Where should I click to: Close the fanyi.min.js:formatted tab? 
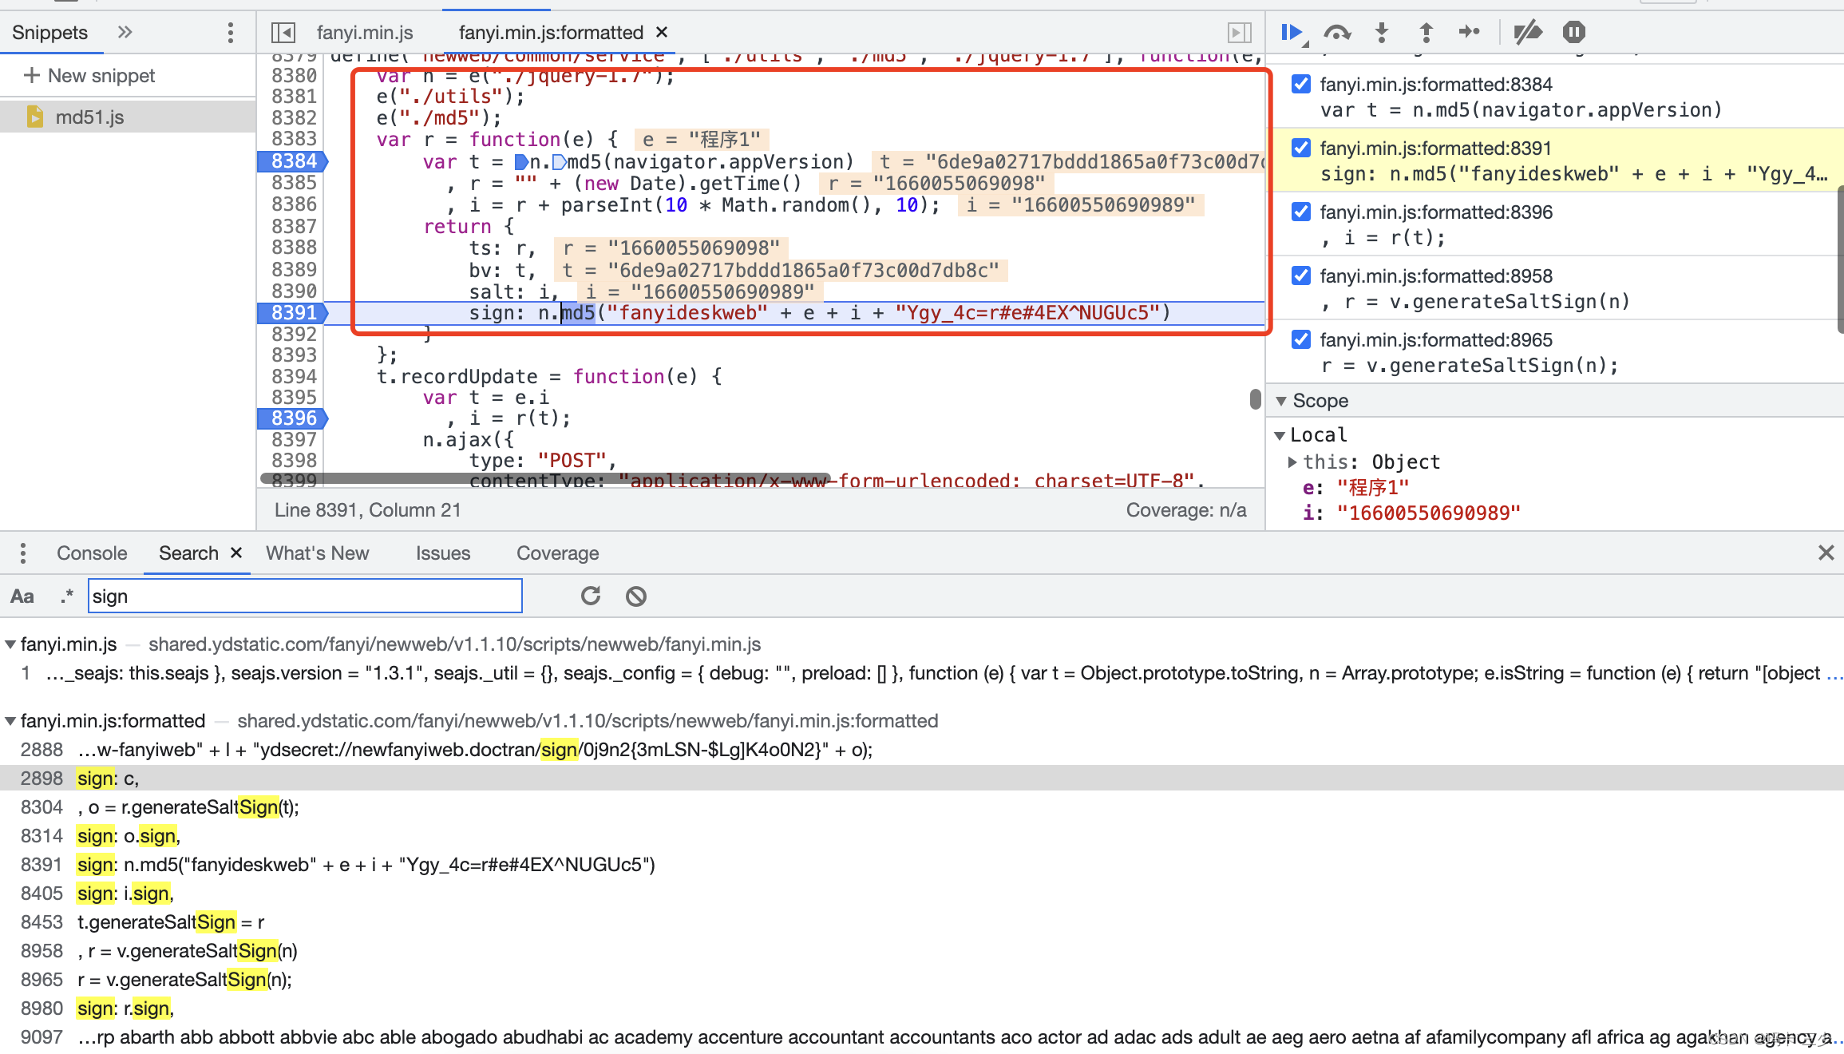(662, 33)
